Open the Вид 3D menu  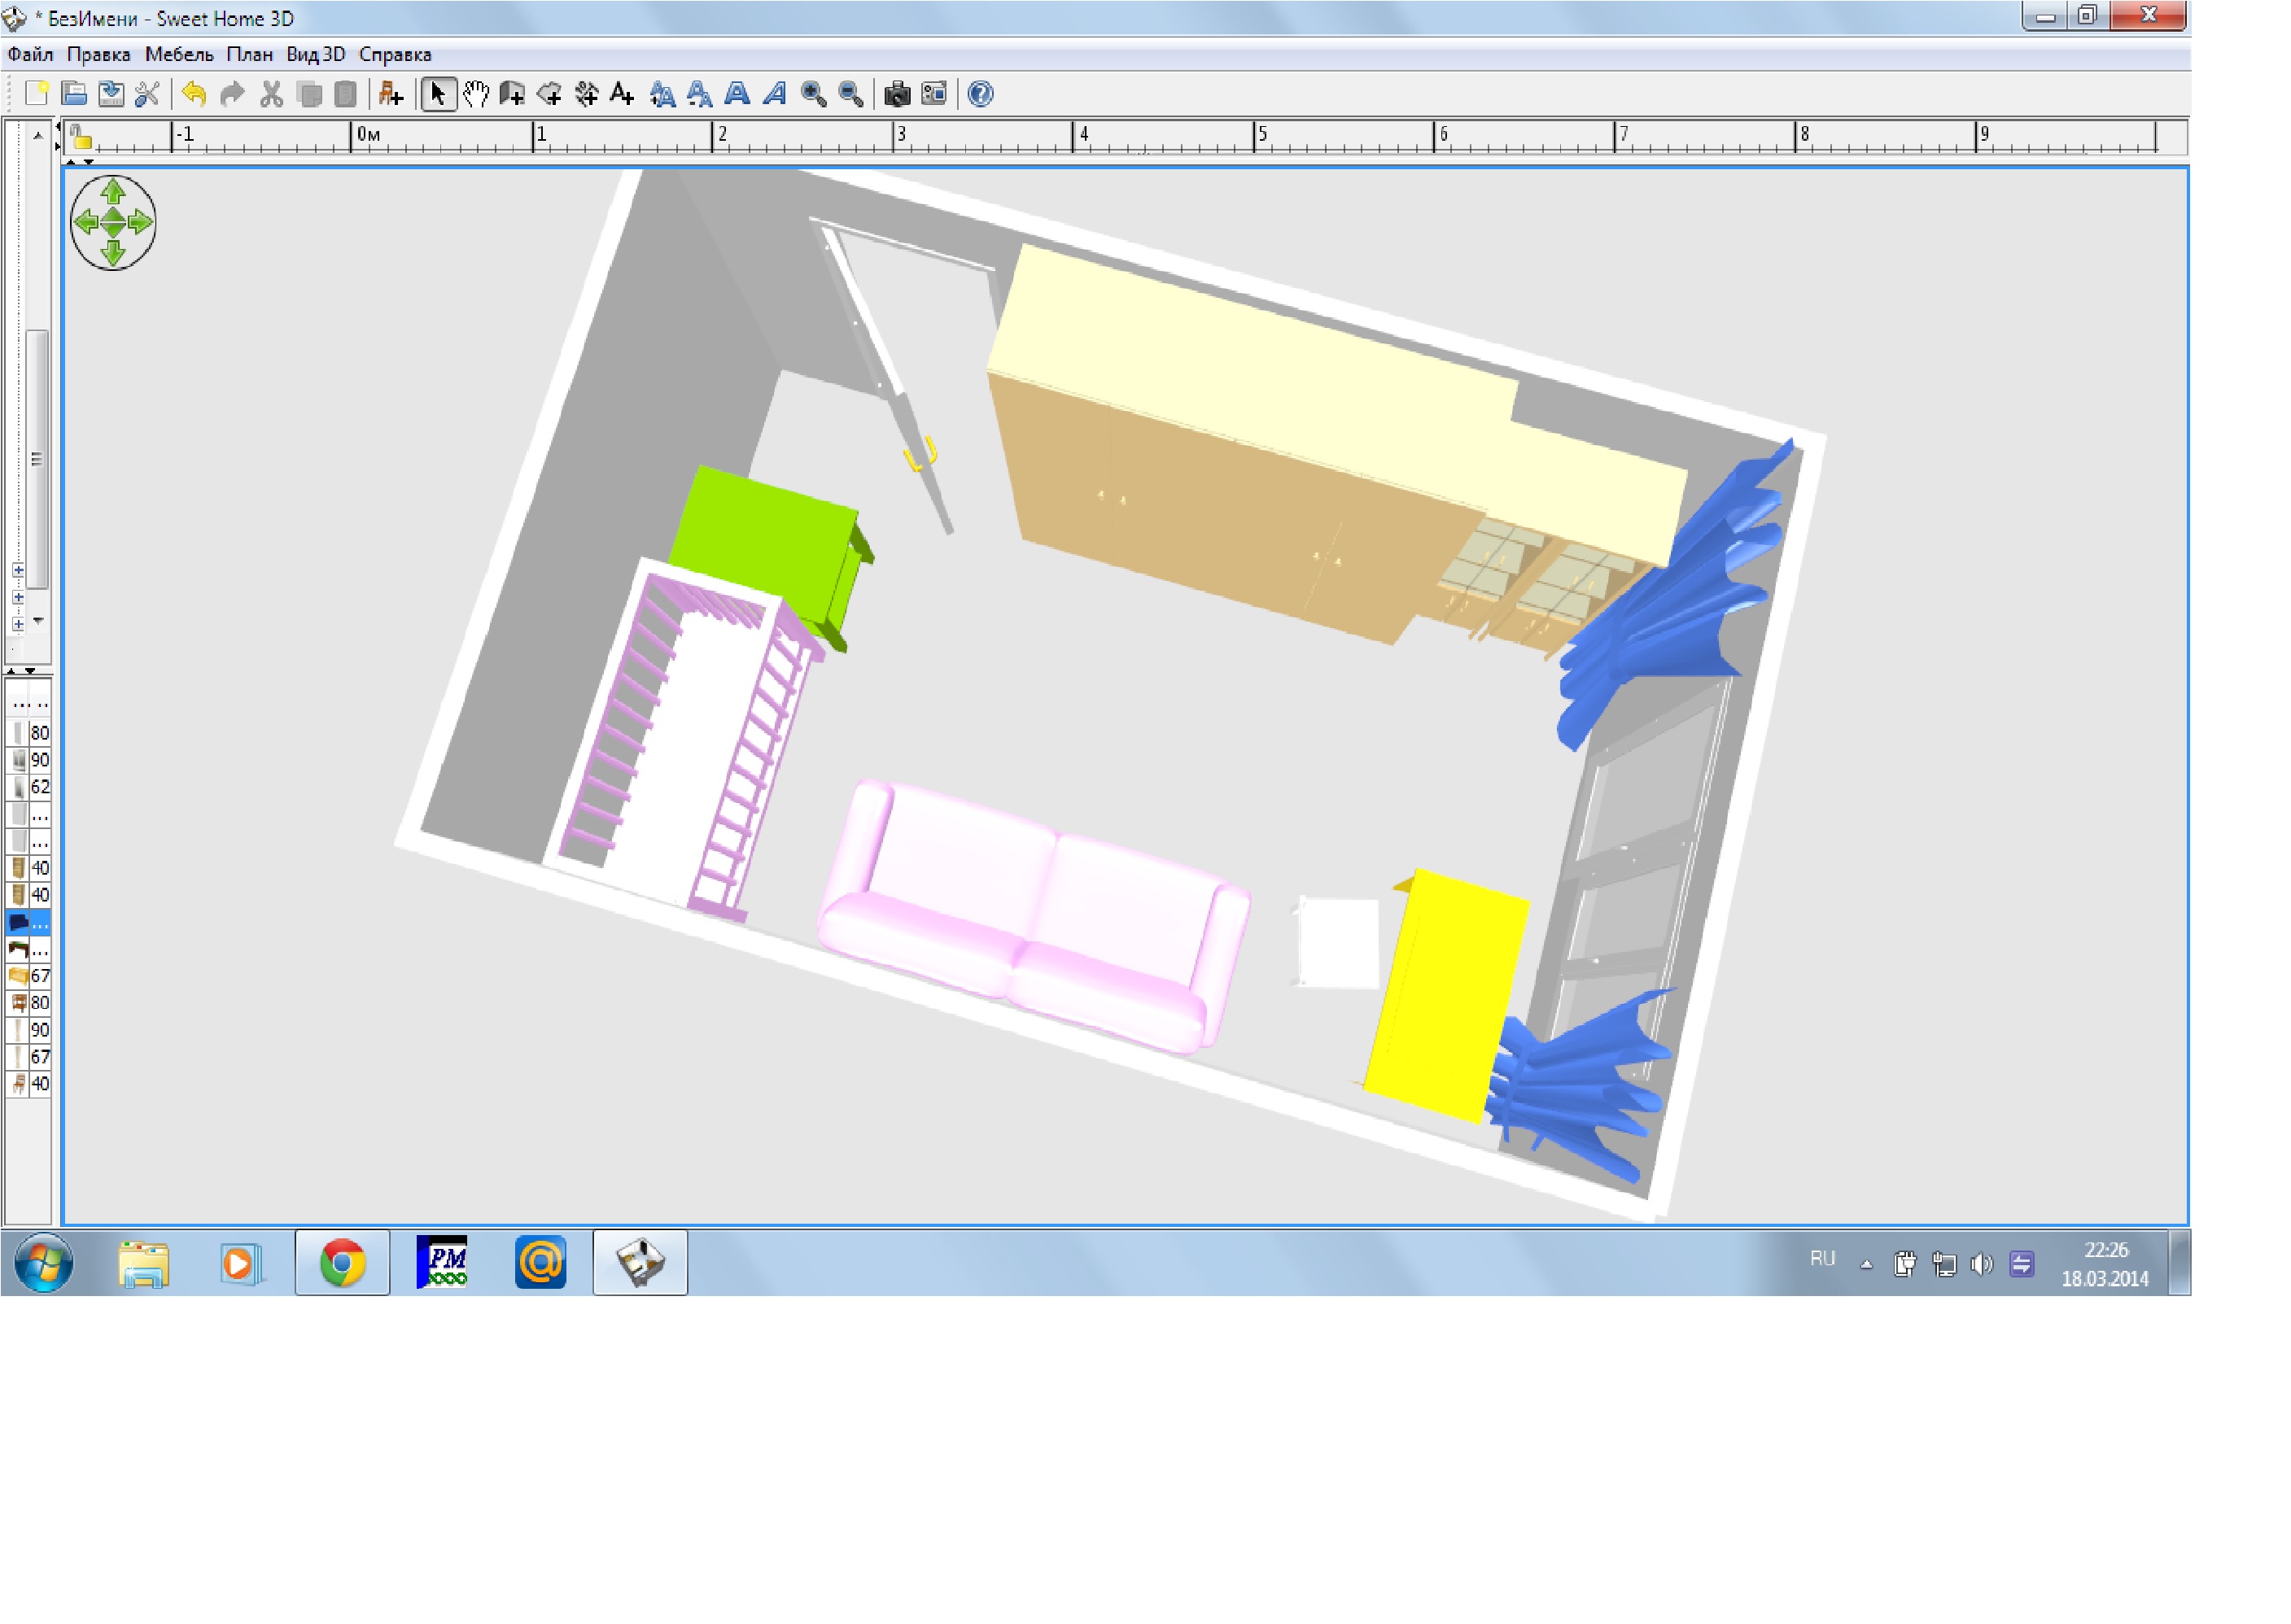tap(315, 54)
